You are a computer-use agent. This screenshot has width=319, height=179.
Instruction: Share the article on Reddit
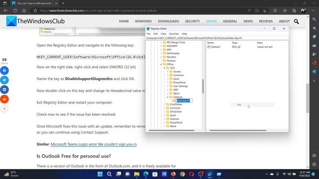(4, 99)
